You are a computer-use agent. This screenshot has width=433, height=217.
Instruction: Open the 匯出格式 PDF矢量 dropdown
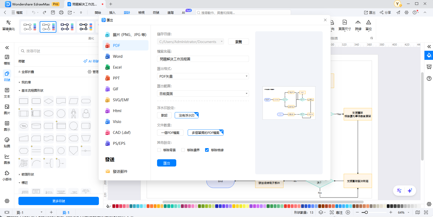click(203, 76)
